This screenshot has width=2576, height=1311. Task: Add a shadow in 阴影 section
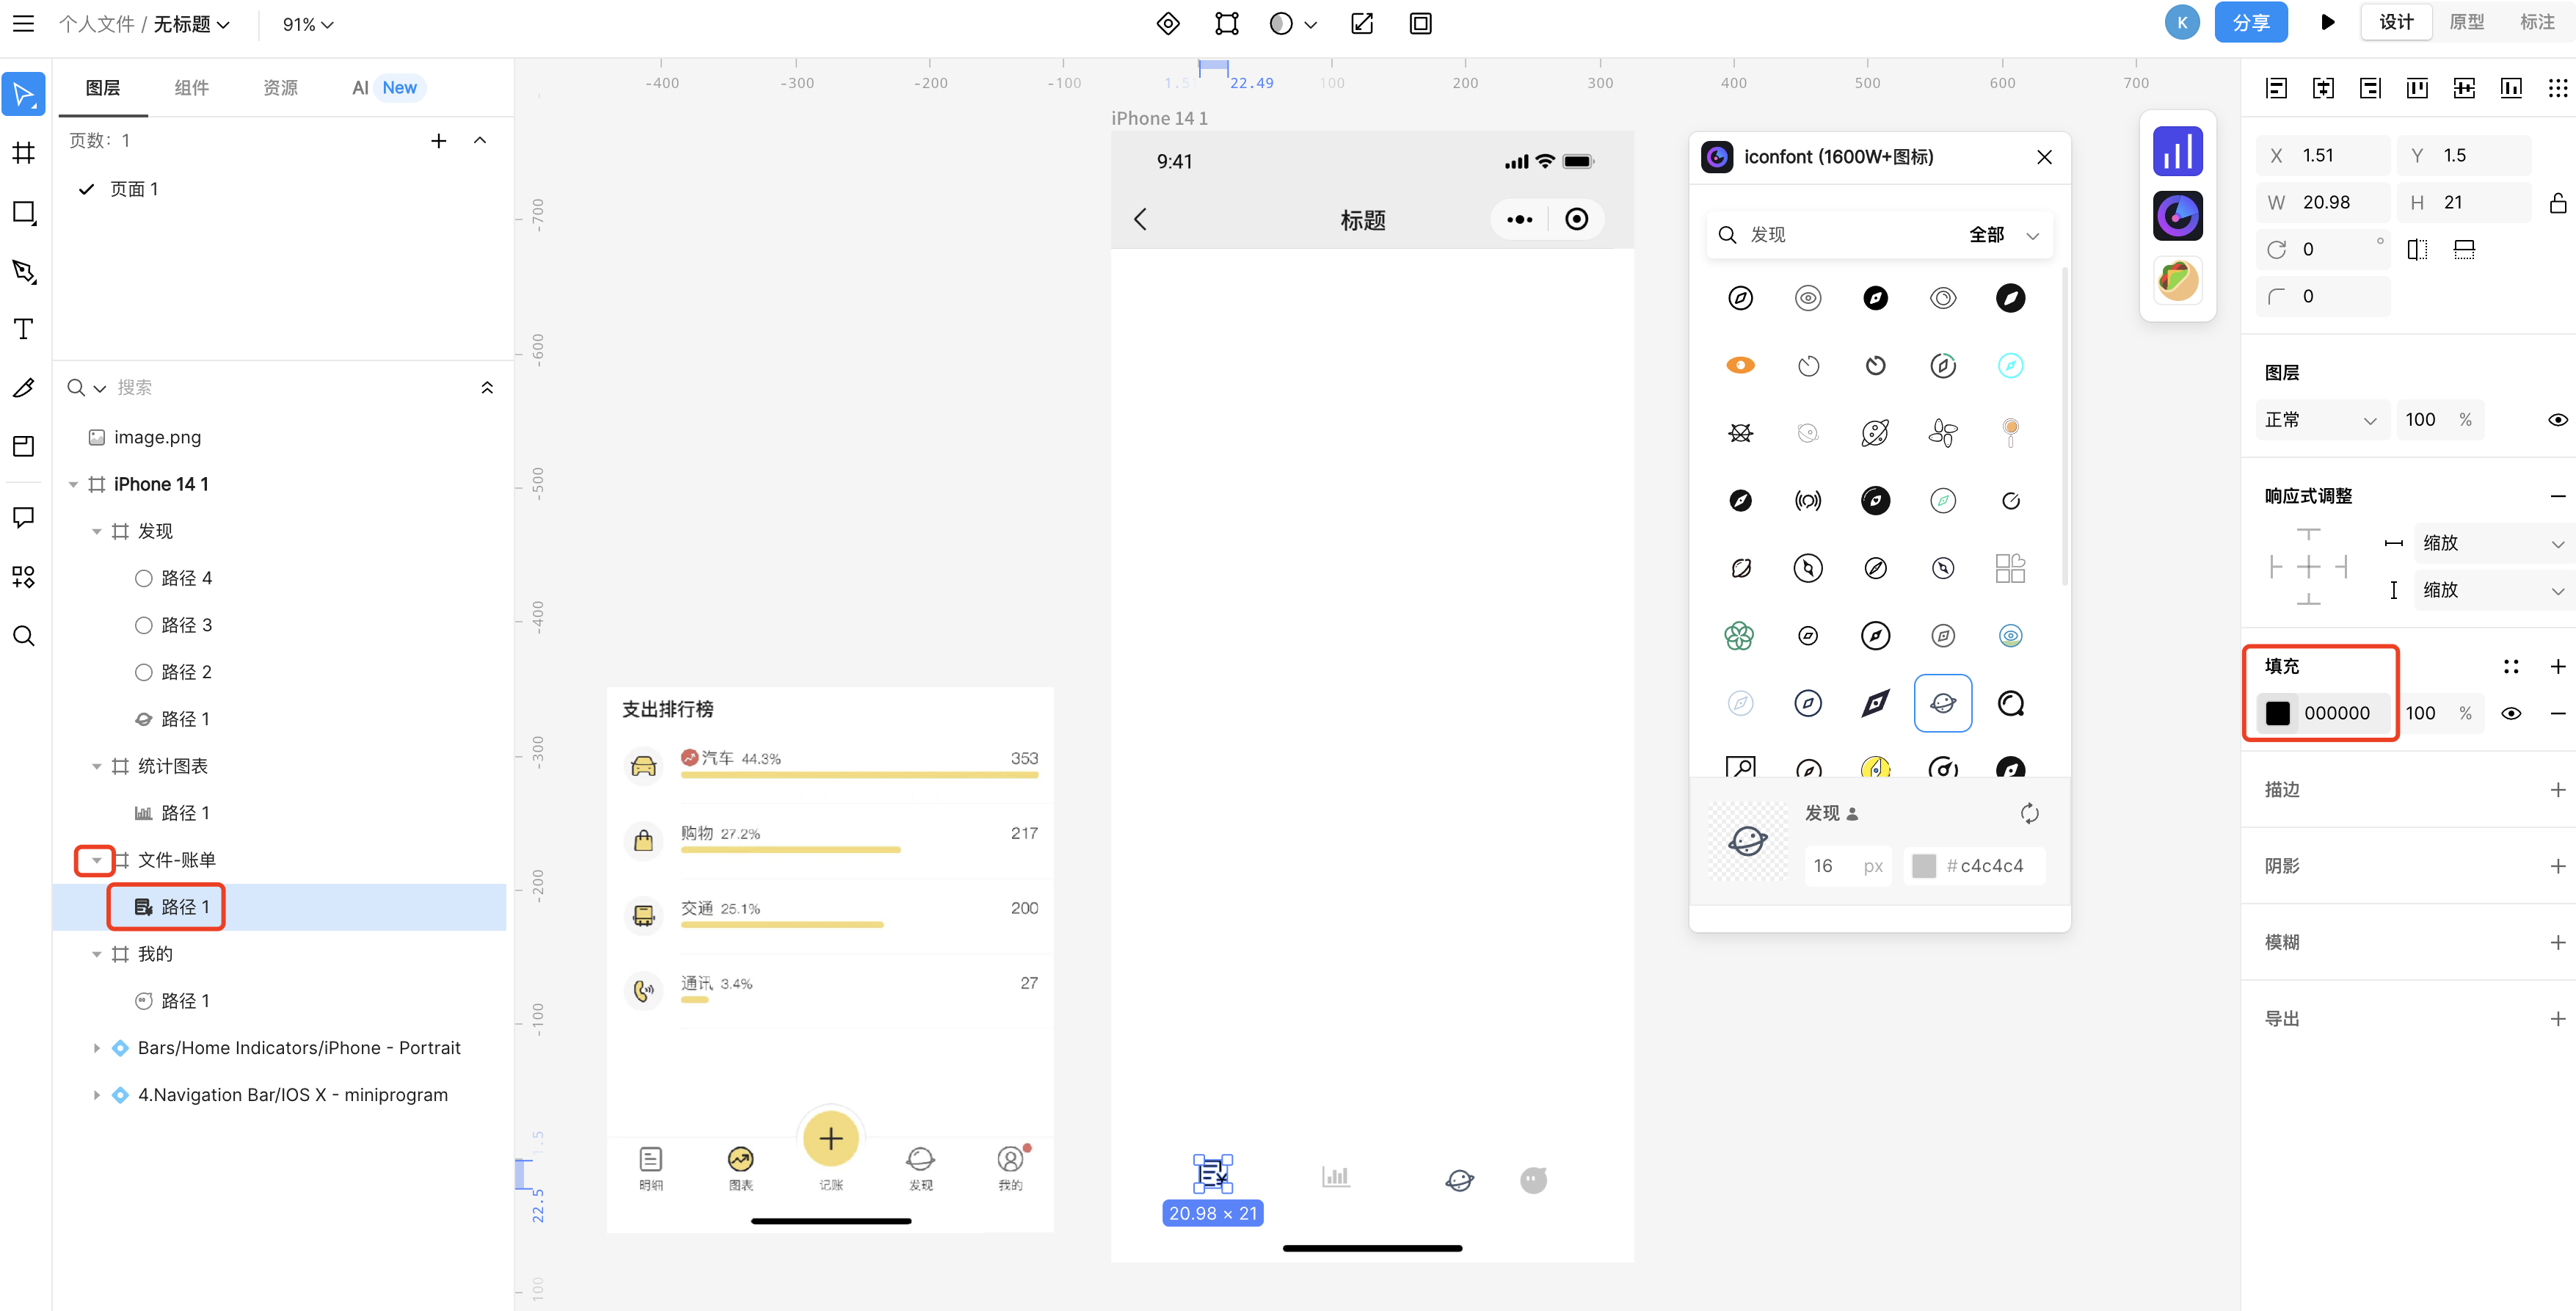tap(2557, 866)
